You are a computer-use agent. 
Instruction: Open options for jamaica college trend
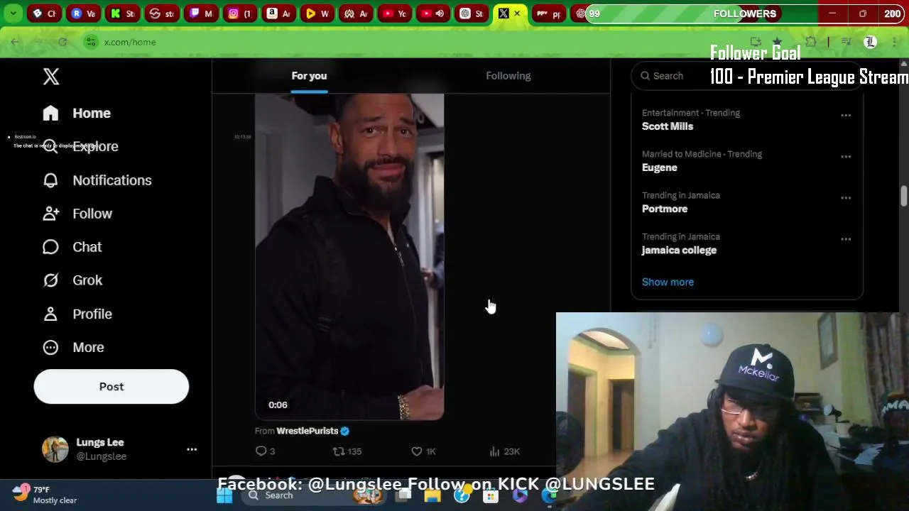tap(846, 239)
